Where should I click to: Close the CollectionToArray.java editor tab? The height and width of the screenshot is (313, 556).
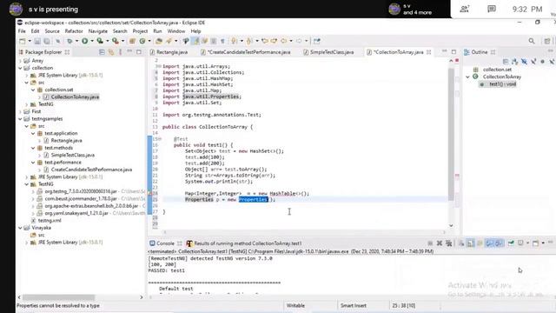428,52
